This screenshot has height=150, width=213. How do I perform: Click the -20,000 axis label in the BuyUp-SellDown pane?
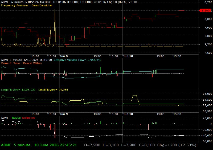207,130
